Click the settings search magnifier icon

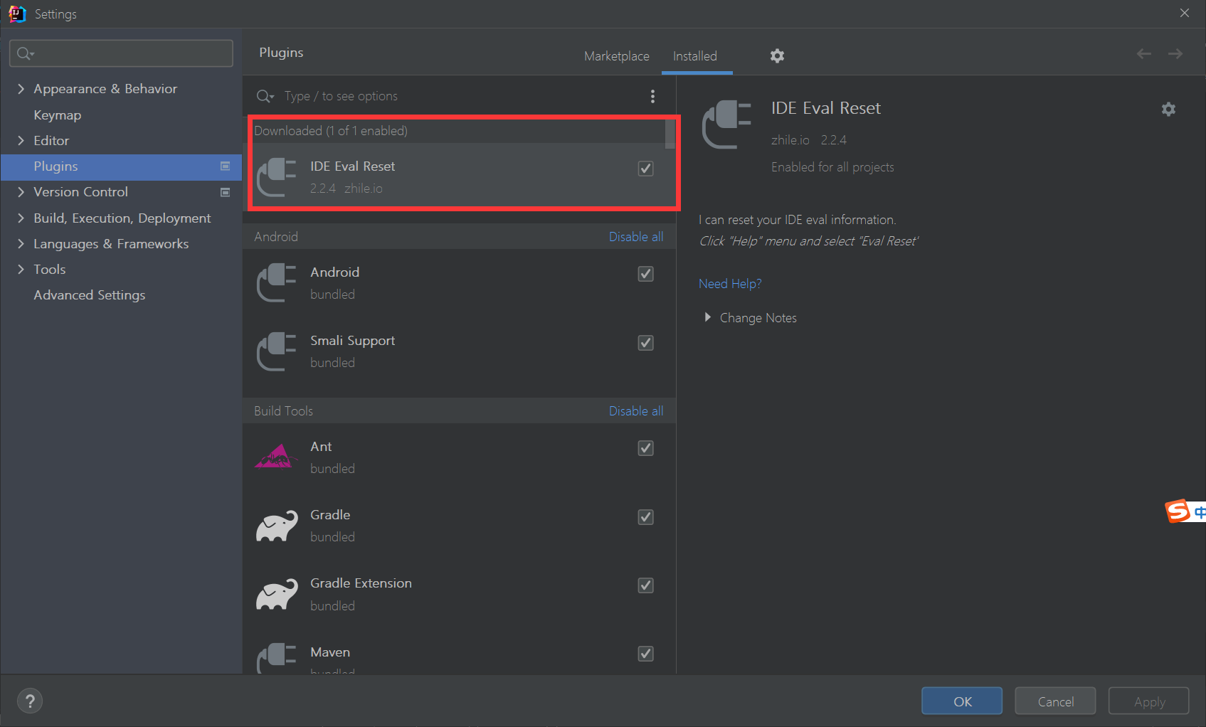point(26,53)
